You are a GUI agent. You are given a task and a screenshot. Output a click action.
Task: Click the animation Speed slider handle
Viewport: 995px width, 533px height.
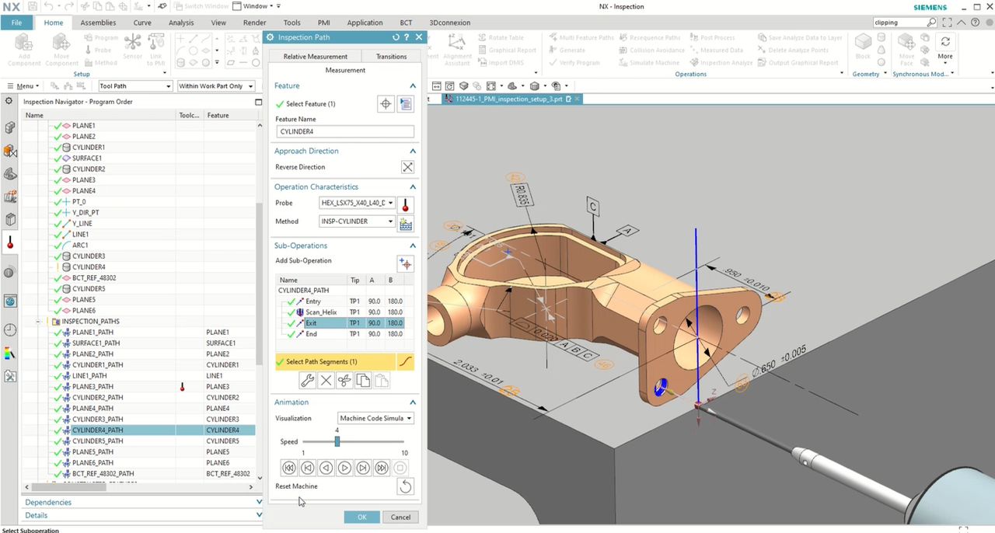coord(337,441)
